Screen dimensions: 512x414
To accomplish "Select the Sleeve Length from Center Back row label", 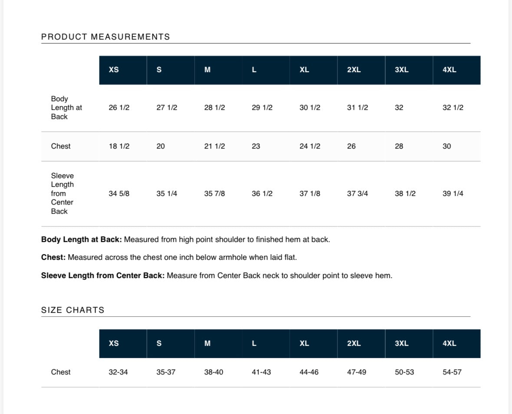I will pyautogui.click(x=63, y=194).
